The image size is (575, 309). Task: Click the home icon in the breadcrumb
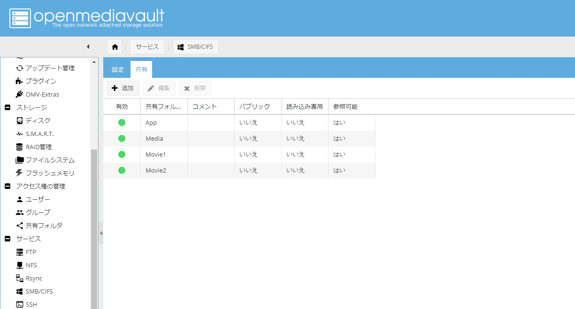[x=115, y=46]
